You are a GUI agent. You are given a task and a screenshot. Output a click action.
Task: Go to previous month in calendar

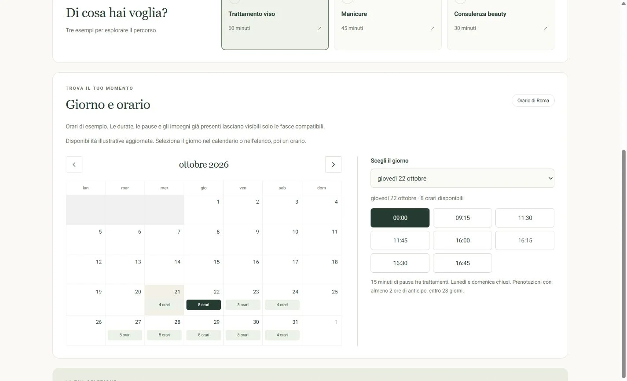[x=74, y=165]
